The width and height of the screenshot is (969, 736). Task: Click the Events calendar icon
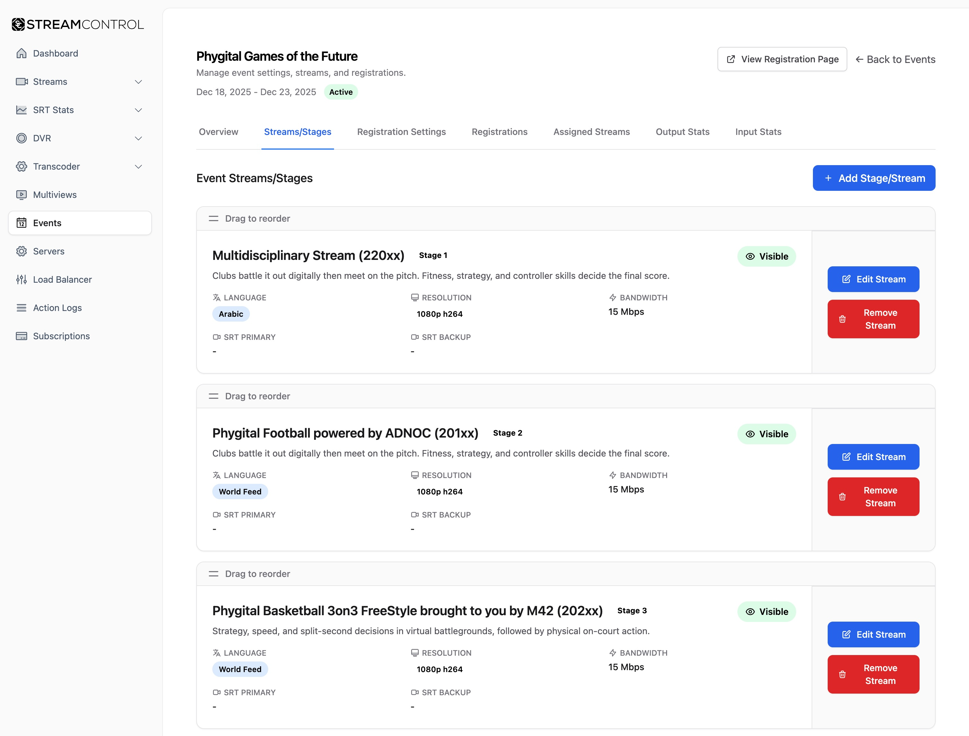coord(22,223)
